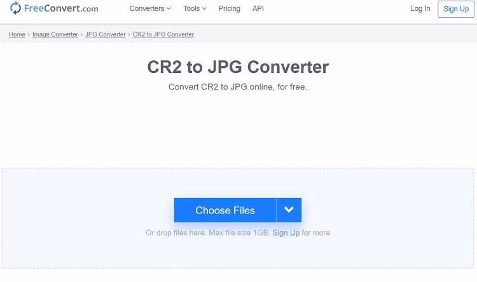This screenshot has width=477, height=282.
Task: Click the FreeConvert.com wordmark text
Action: coord(60,9)
